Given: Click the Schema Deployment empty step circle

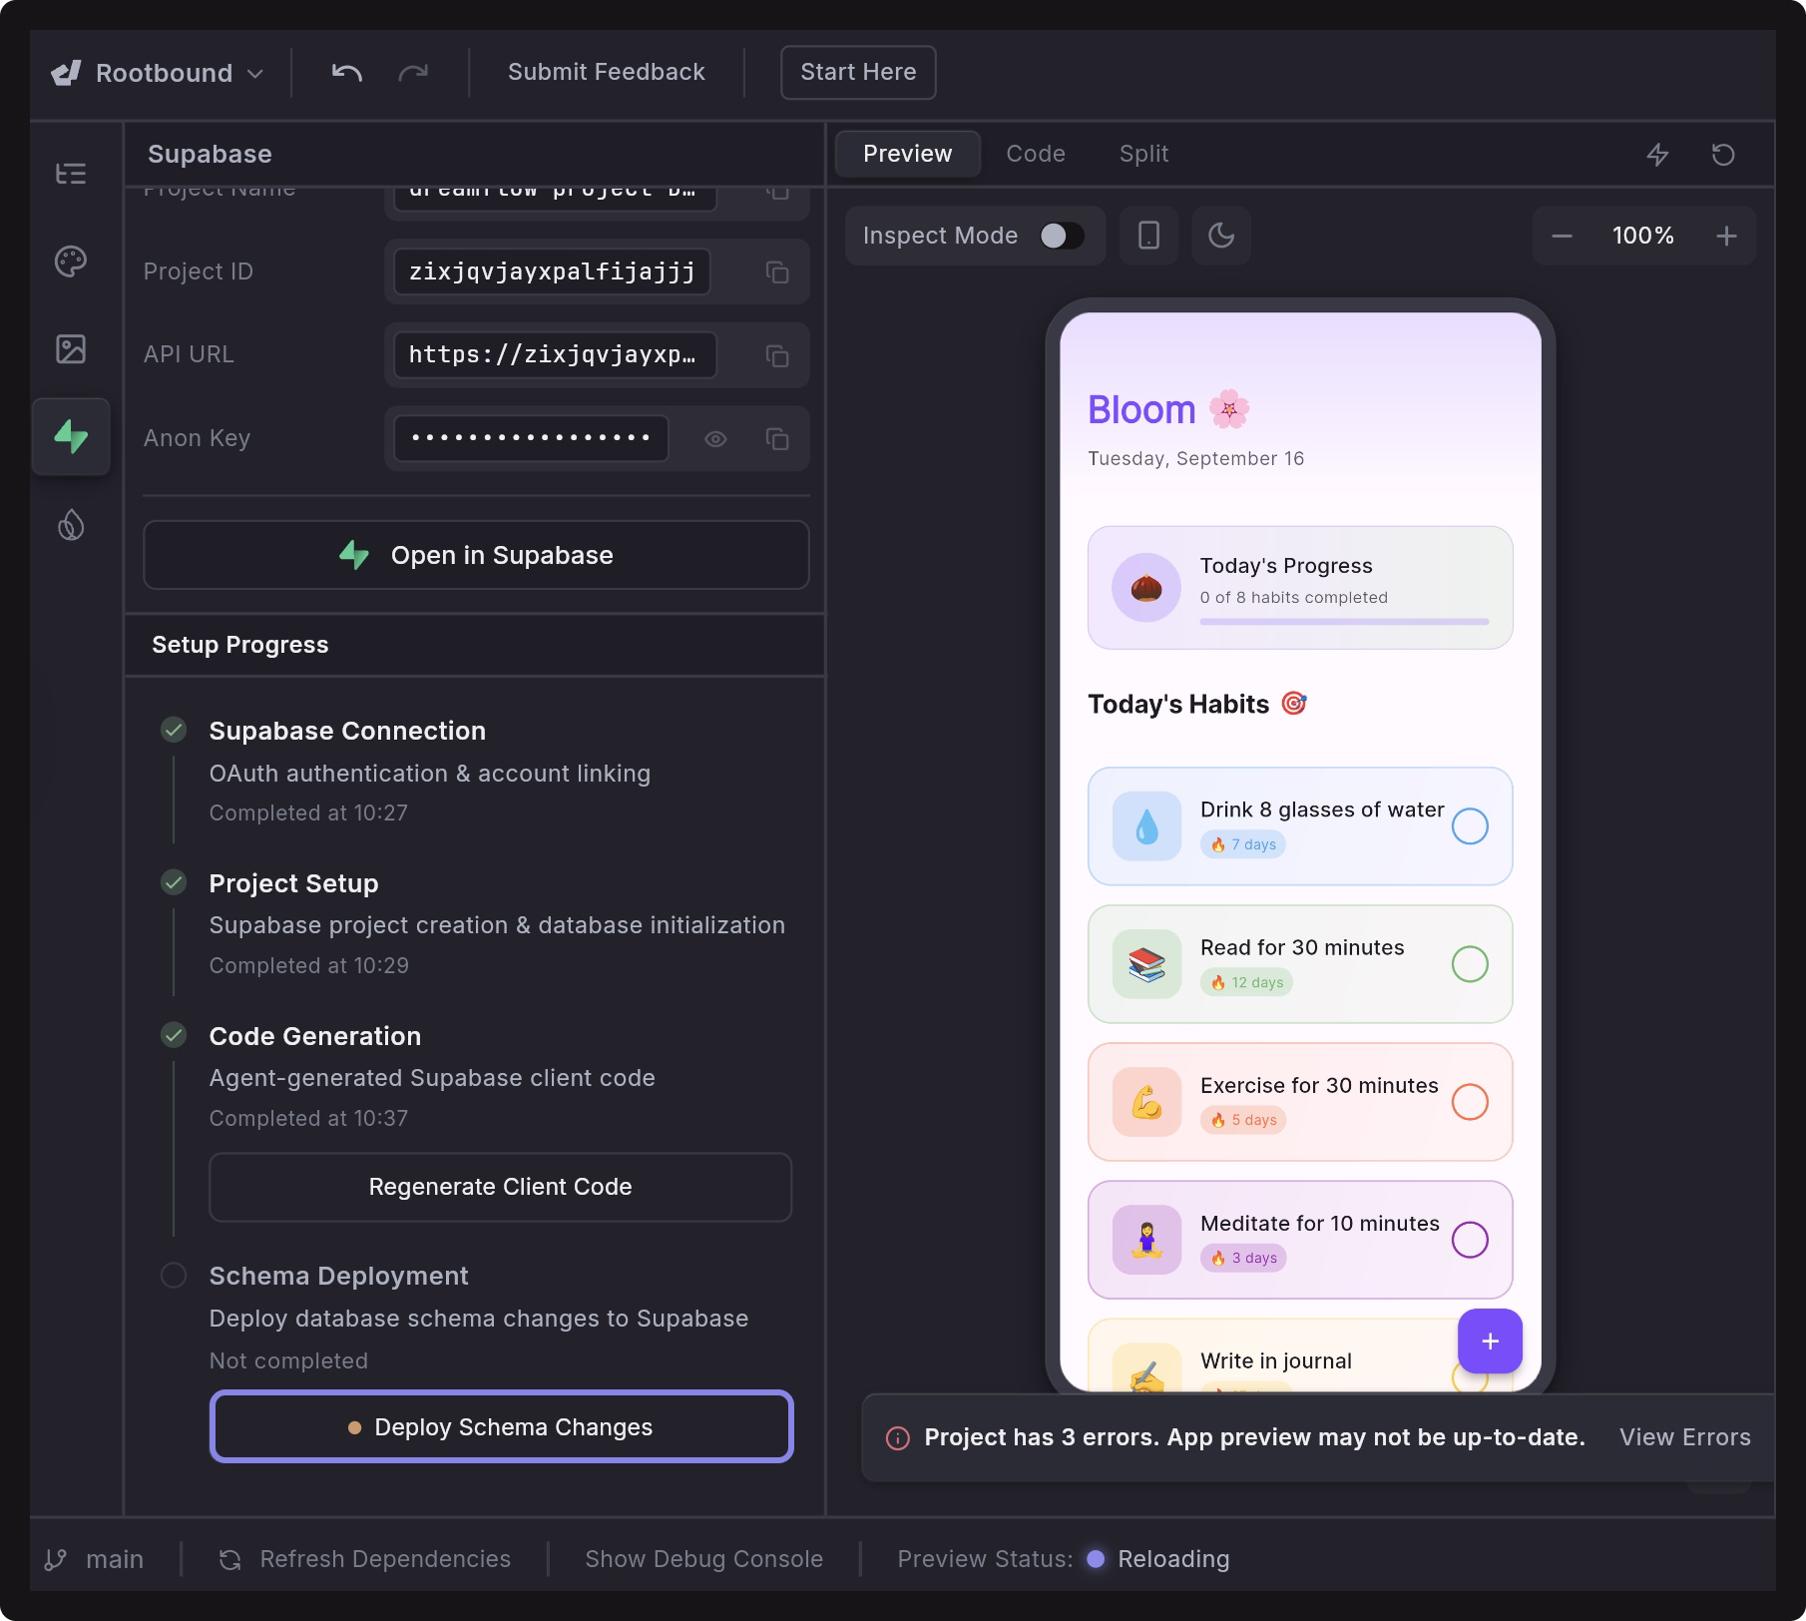Looking at the screenshot, I should click(x=174, y=1276).
